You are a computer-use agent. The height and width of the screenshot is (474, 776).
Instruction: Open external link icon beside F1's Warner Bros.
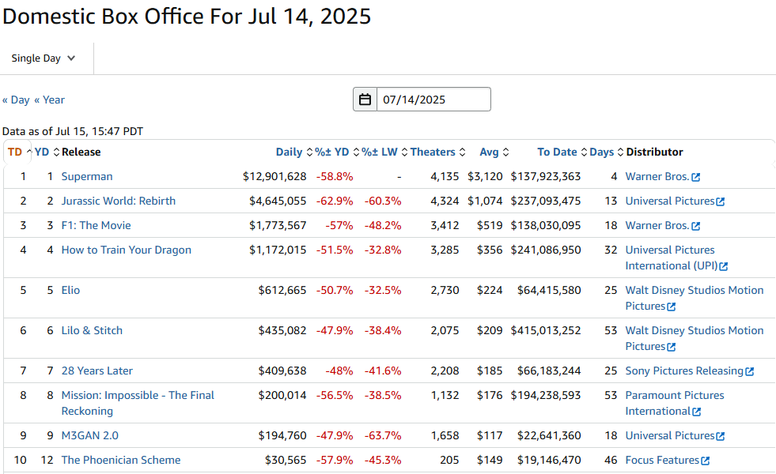[x=696, y=226]
